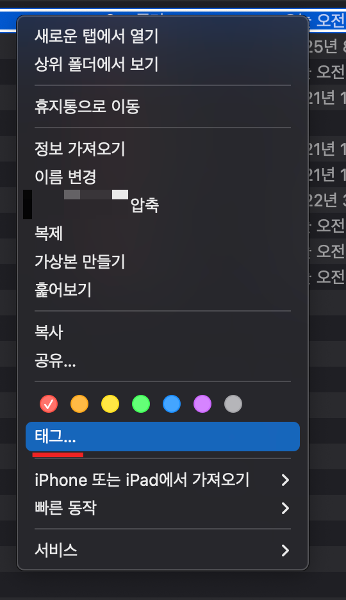Toggle the checked red tag color
The height and width of the screenshot is (600, 346).
point(49,404)
